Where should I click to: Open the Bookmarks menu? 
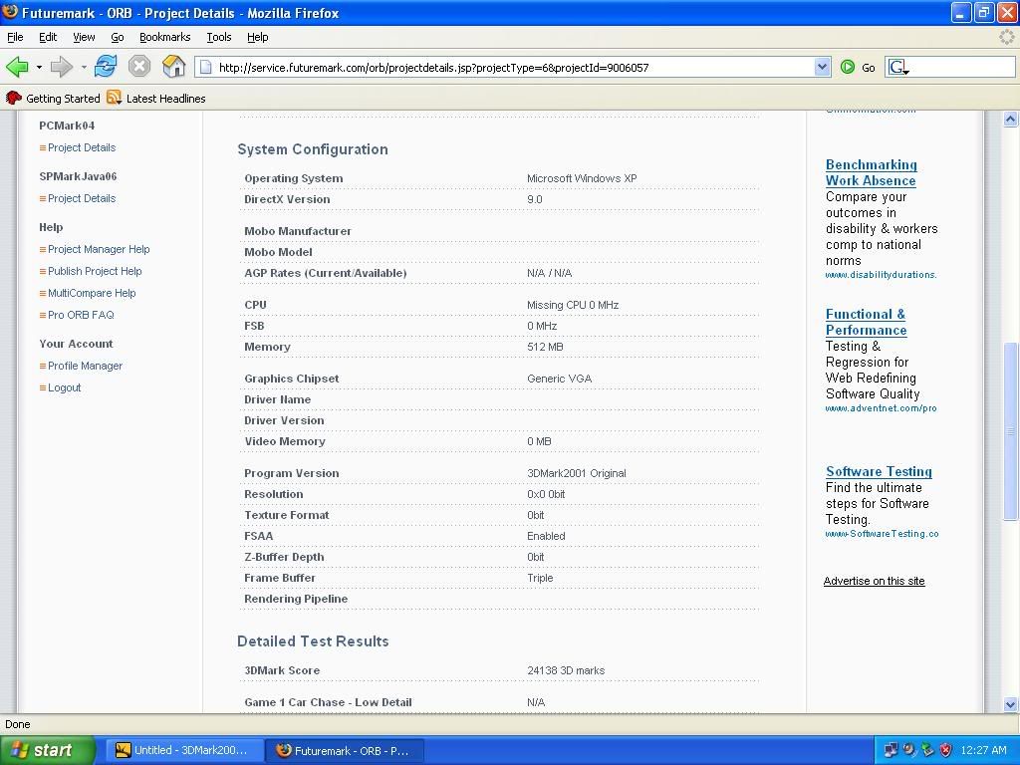pos(164,37)
